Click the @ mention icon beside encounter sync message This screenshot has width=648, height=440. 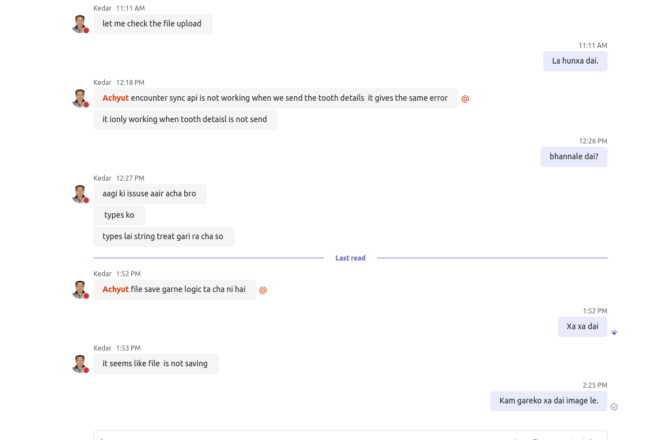(465, 99)
